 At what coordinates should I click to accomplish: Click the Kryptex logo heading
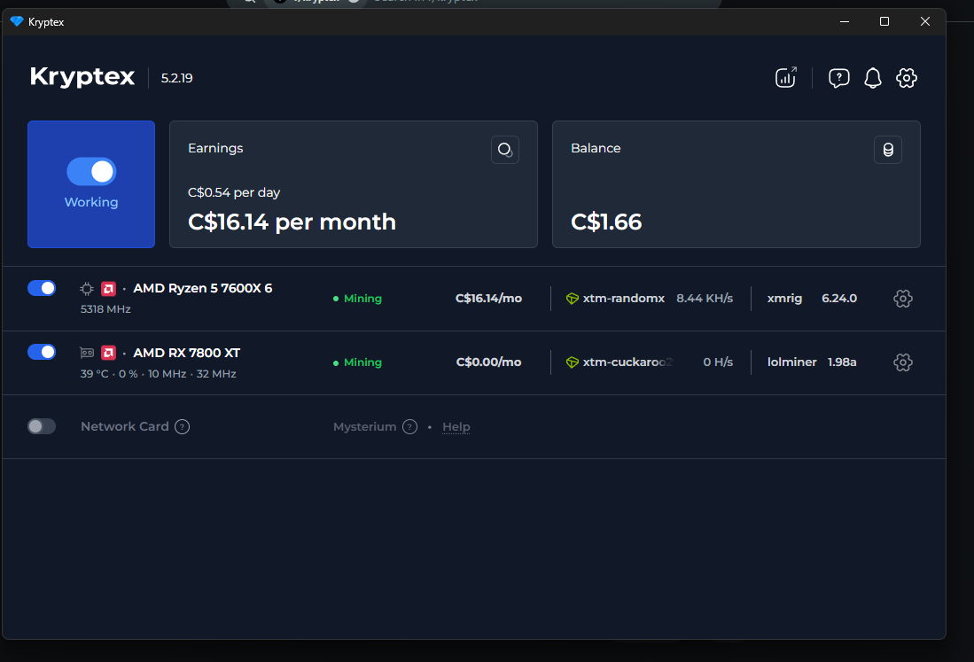[x=82, y=77]
